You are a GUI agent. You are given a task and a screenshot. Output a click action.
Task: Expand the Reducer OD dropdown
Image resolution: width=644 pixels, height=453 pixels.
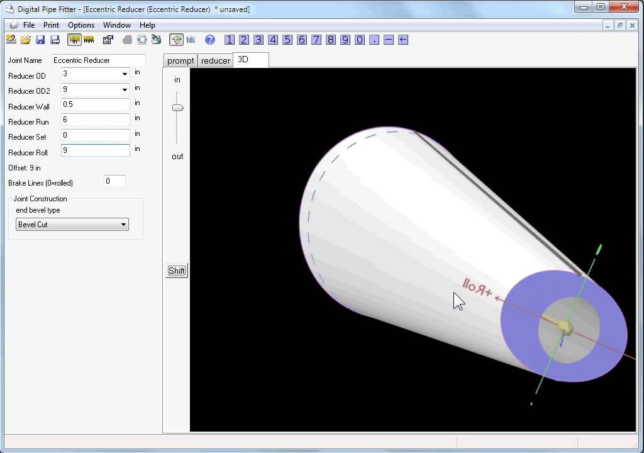[125, 74]
